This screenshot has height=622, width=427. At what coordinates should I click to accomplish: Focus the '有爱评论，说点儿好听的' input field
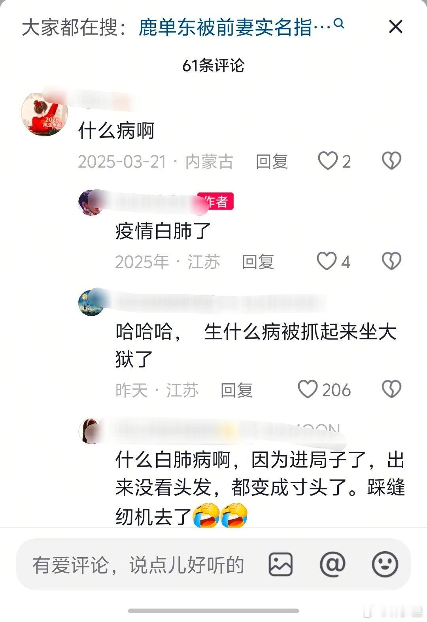[138, 565]
